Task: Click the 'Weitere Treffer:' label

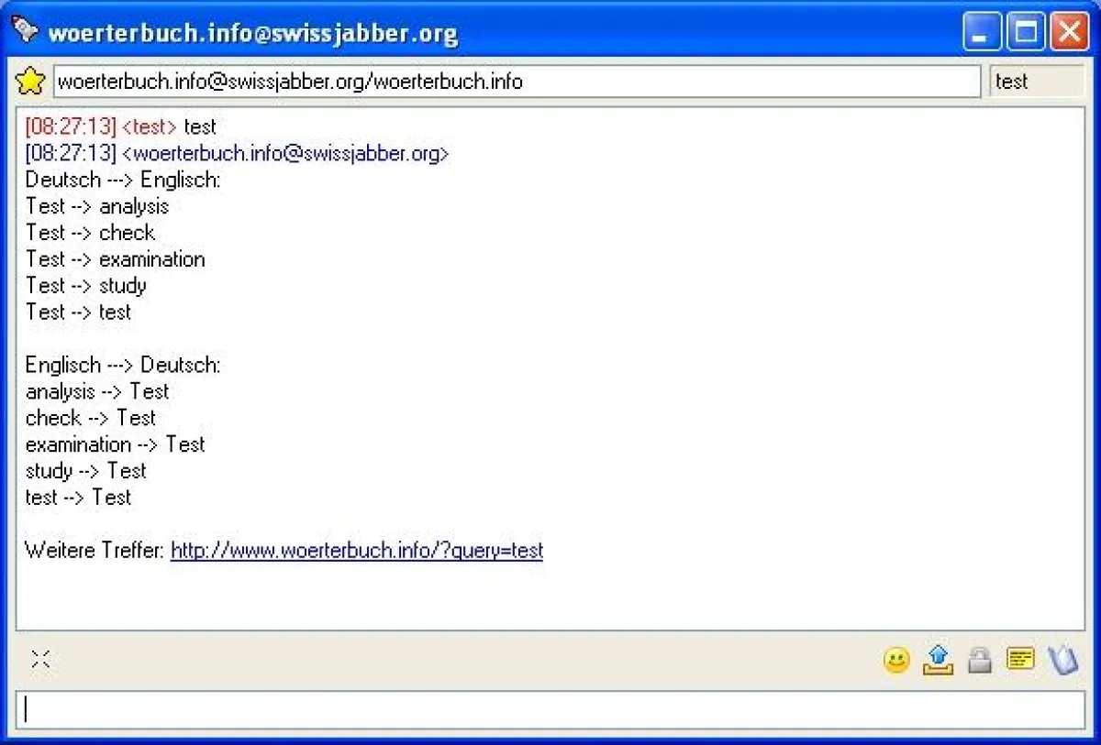Action: click(x=95, y=551)
